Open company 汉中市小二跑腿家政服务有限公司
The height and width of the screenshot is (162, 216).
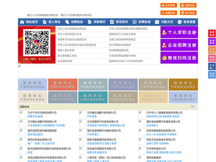click(x=164, y=112)
